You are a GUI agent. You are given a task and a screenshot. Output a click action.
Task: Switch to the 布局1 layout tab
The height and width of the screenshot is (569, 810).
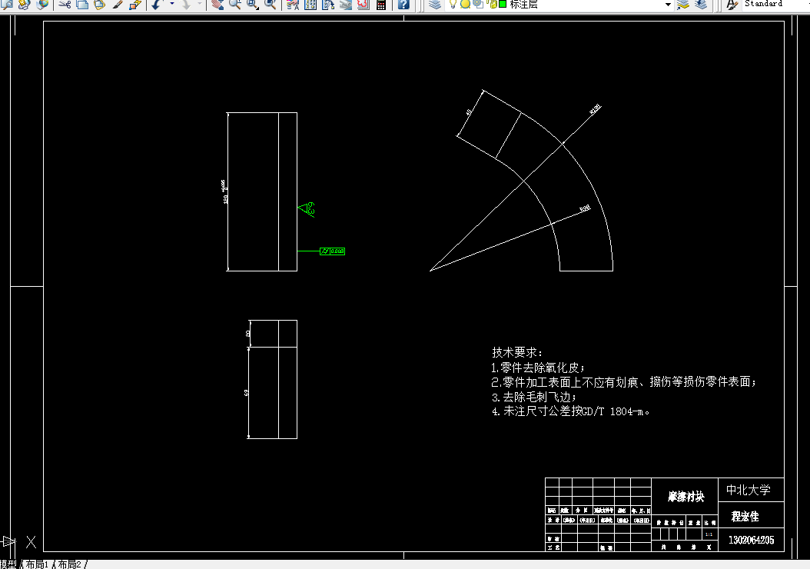[x=37, y=564]
